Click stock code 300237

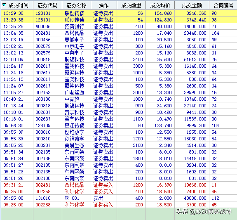43,145
